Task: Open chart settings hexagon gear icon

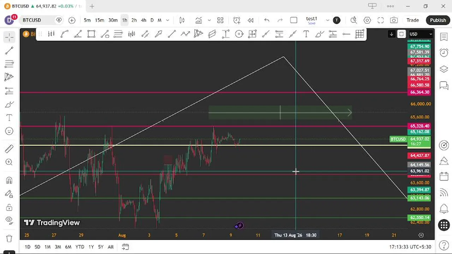Action: (x=367, y=20)
